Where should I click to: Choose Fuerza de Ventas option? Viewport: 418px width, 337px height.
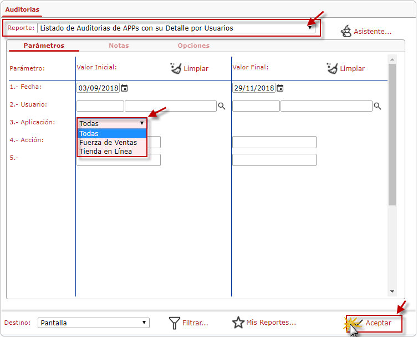112,142
